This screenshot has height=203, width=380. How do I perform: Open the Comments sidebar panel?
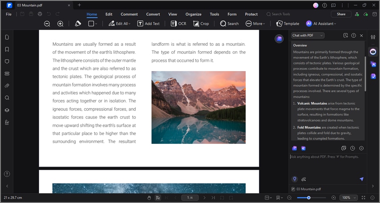coord(7,61)
